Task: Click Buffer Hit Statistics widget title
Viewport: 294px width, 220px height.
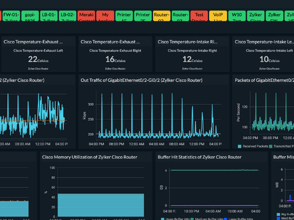Action: click(199, 157)
